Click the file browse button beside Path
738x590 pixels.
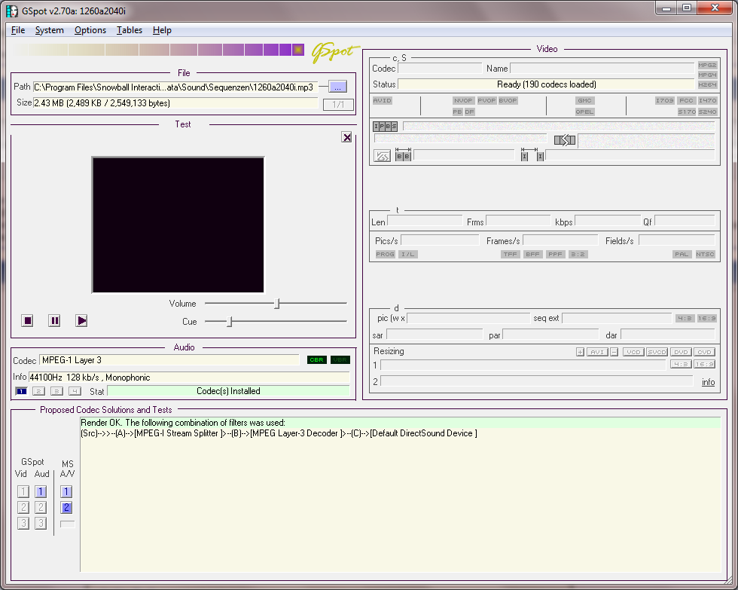pyautogui.click(x=338, y=87)
